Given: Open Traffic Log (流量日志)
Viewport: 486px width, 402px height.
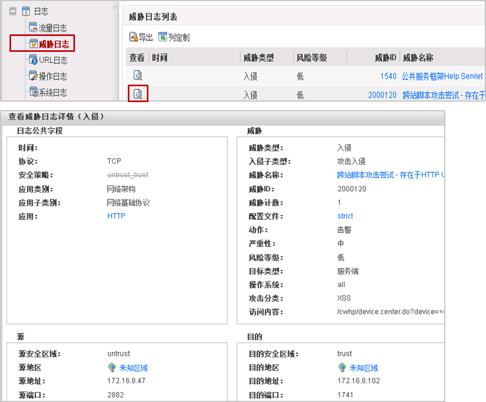Looking at the screenshot, I should 53,28.
